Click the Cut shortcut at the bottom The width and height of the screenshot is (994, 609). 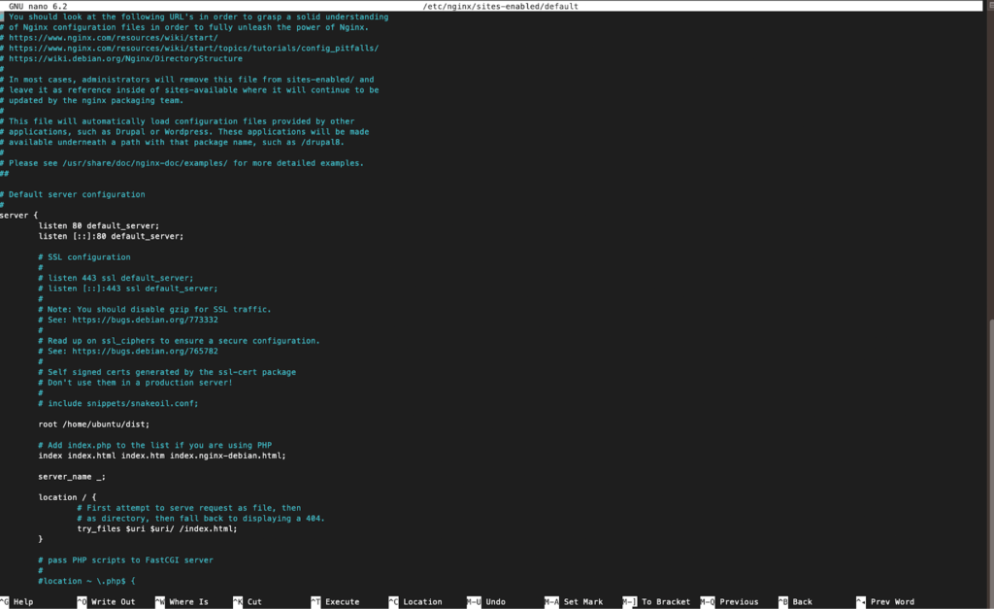click(252, 601)
